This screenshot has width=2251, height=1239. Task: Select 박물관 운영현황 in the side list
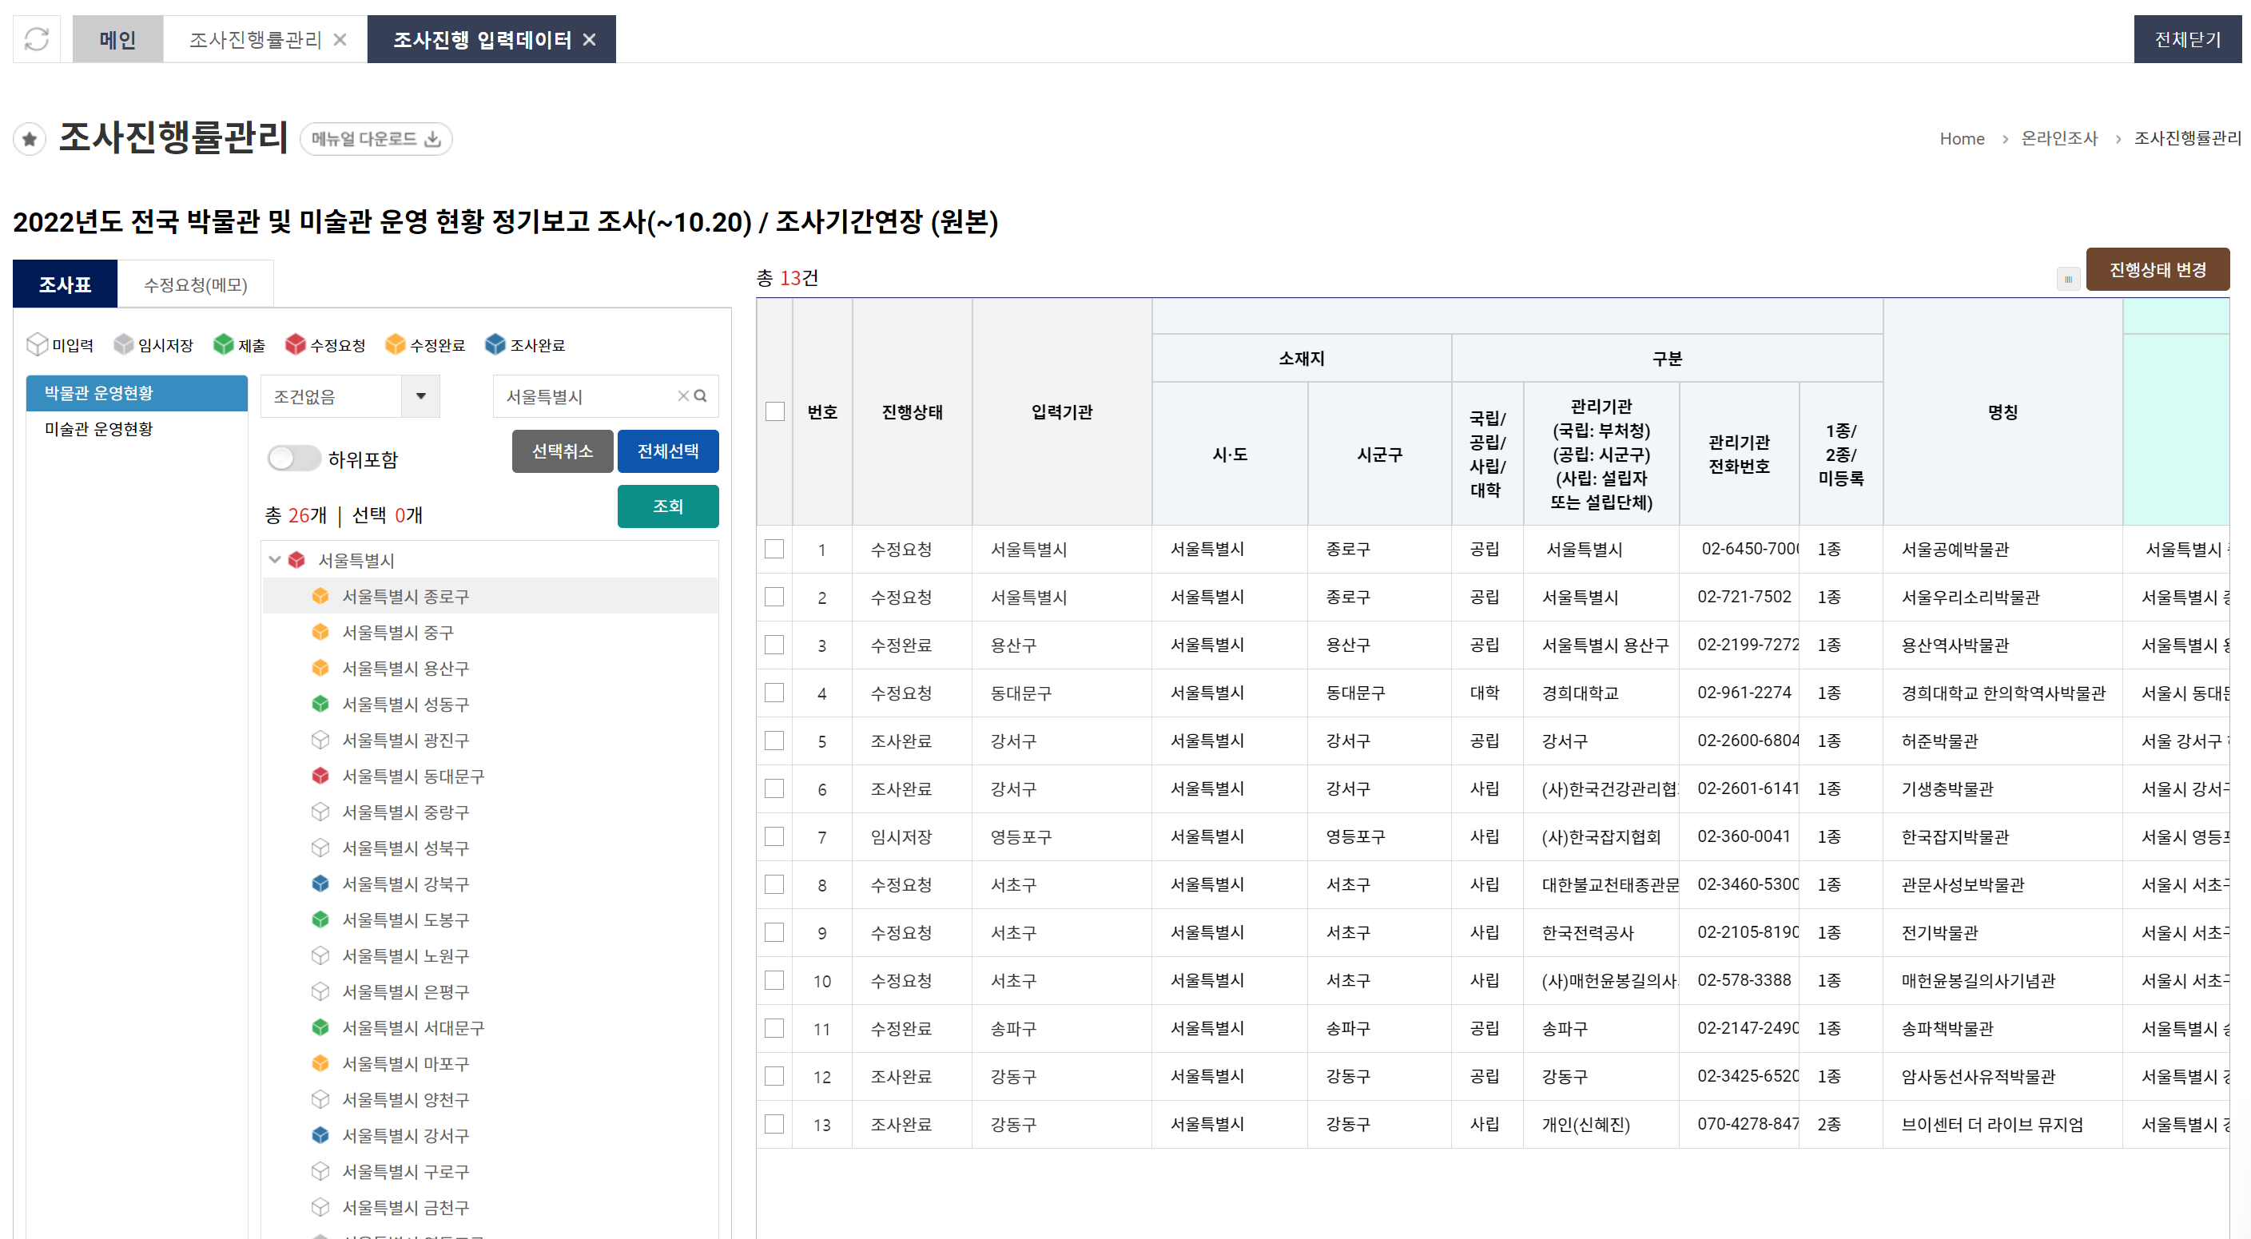point(137,393)
